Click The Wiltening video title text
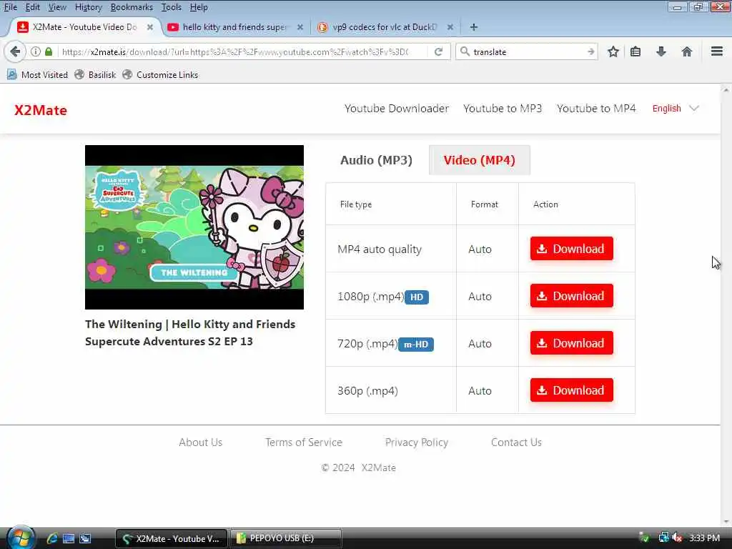 (x=190, y=332)
